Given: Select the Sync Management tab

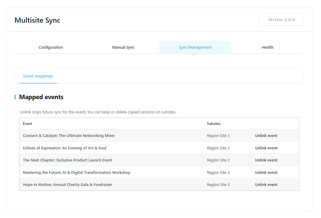Looking at the screenshot, I should click(x=195, y=47).
